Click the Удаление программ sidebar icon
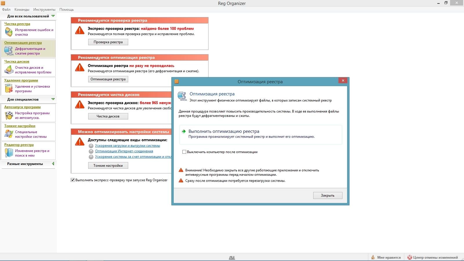The width and height of the screenshot is (464, 261). click(9, 88)
